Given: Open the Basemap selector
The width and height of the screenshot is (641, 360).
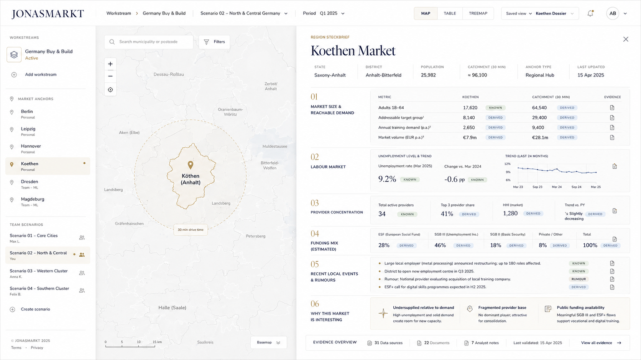Looking at the screenshot, I should point(268,342).
